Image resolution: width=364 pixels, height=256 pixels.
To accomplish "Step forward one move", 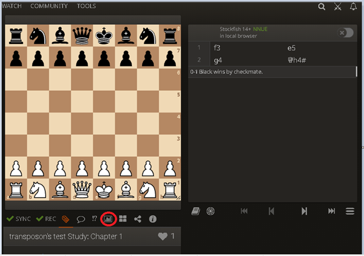I will coord(304,211).
